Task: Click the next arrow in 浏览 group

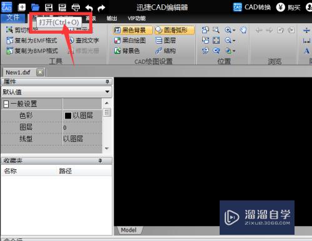Action: point(270,31)
